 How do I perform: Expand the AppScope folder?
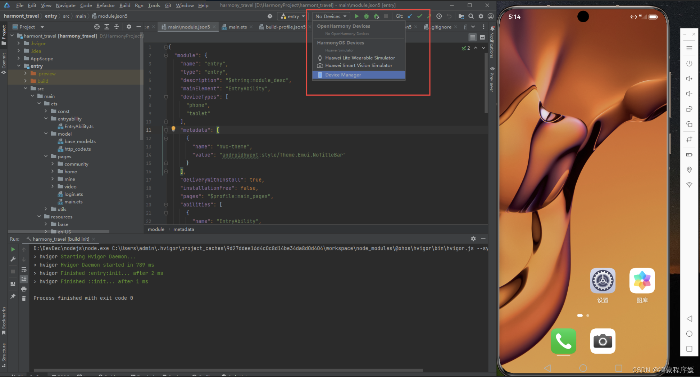(x=19, y=58)
